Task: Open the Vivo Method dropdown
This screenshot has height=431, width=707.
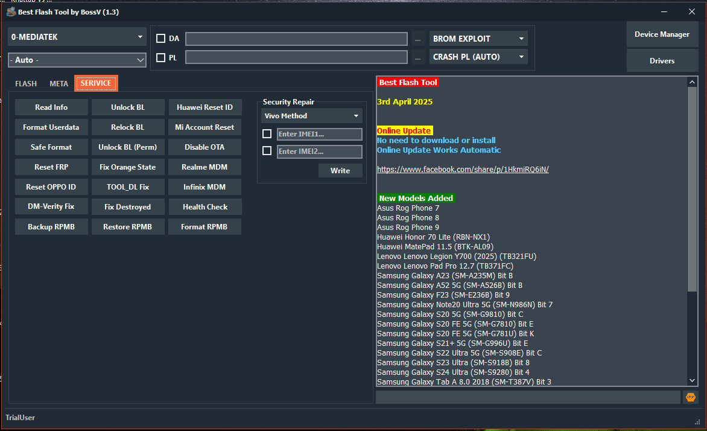Action: tap(311, 116)
